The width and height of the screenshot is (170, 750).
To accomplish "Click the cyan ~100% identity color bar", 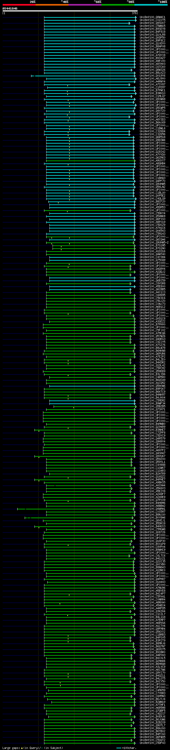I will (151, 5).
